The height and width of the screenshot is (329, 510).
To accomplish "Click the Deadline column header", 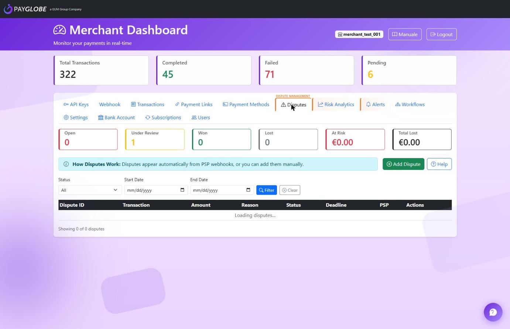I will pyautogui.click(x=336, y=205).
